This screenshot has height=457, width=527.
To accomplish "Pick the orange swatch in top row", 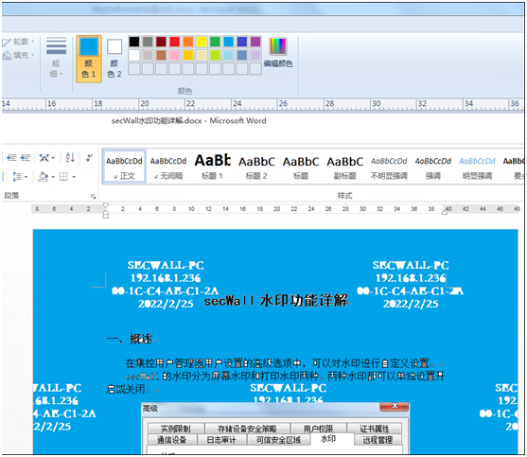I will [188, 42].
